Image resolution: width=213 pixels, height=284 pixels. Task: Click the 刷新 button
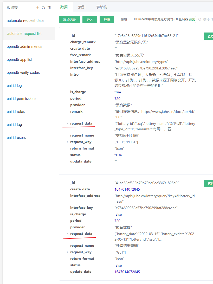[124, 20]
